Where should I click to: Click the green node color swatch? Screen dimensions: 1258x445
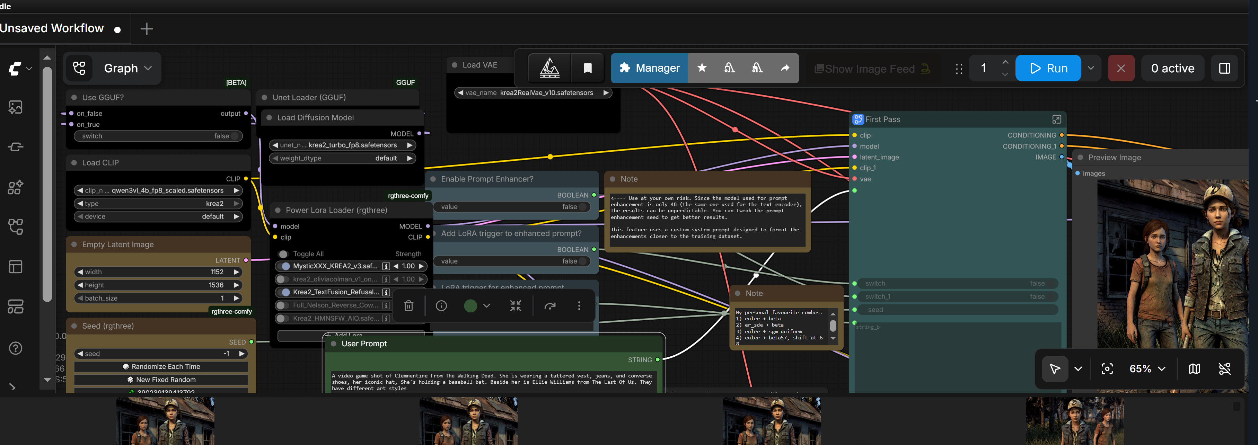(470, 306)
